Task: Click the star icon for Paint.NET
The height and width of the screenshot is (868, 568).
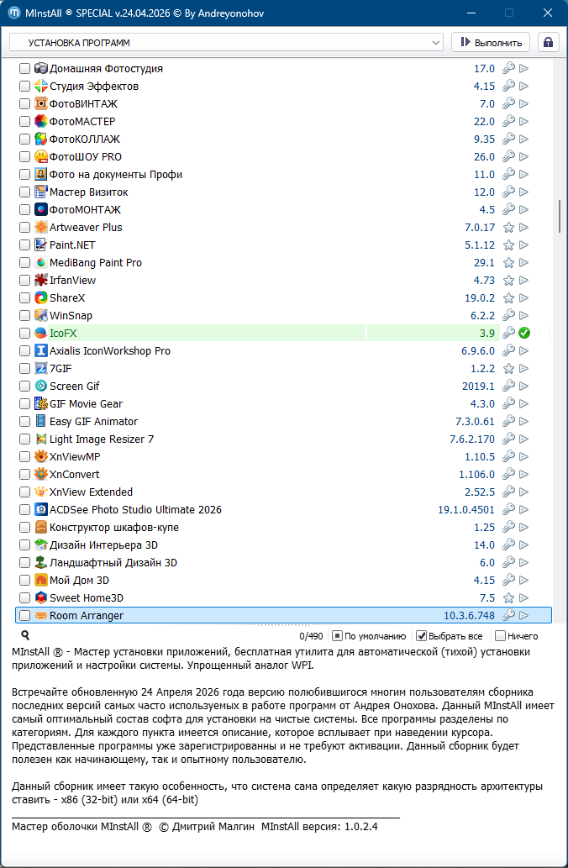Action: (508, 245)
